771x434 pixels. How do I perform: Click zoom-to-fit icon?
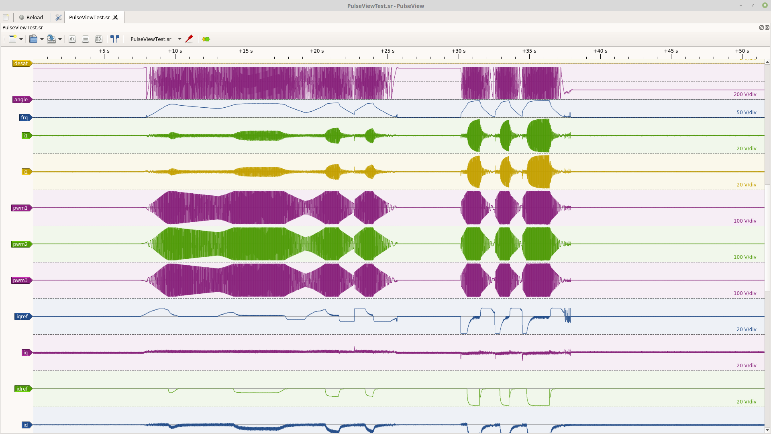point(99,39)
